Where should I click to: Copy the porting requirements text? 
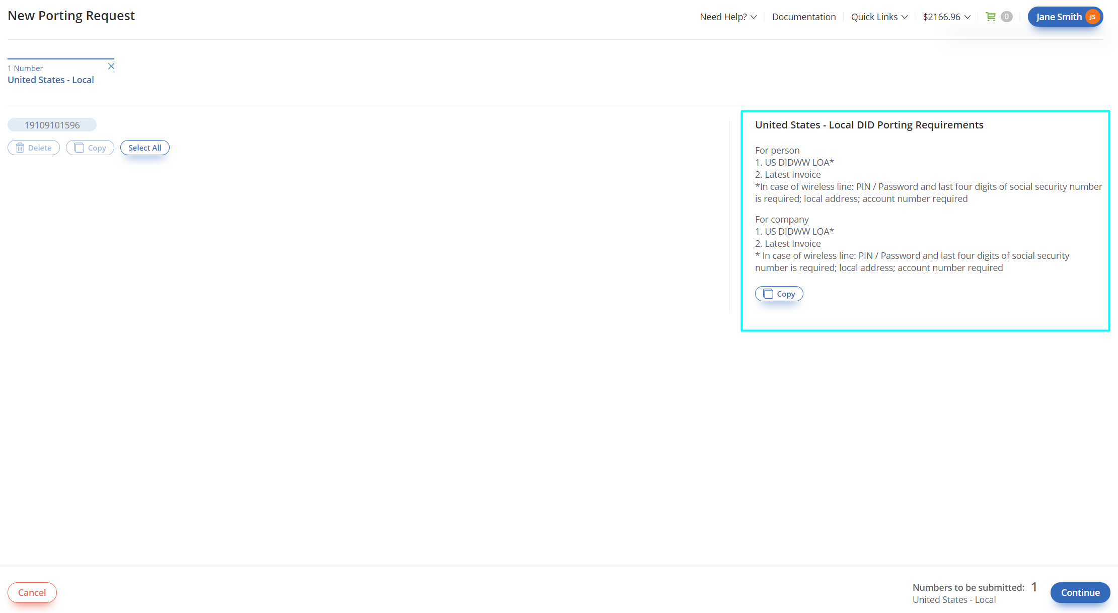click(x=779, y=294)
